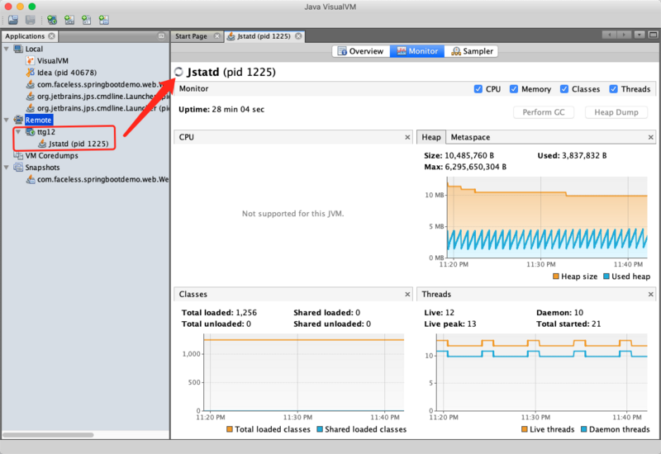Image resolution: width=661 pixels, height=454 pixels.
Task: Close the Applications panel
Action: [x=51, y=36]
